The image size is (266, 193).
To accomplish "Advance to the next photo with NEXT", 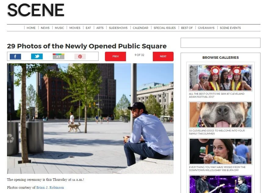I will click(x=163, y=56).
